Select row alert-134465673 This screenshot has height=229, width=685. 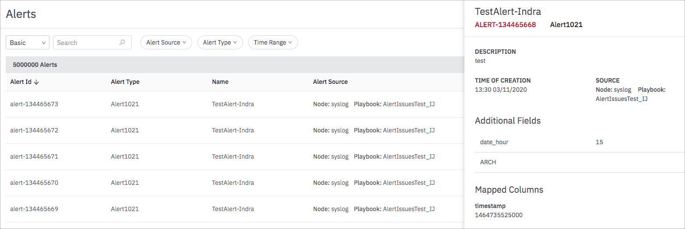(34, 104)
